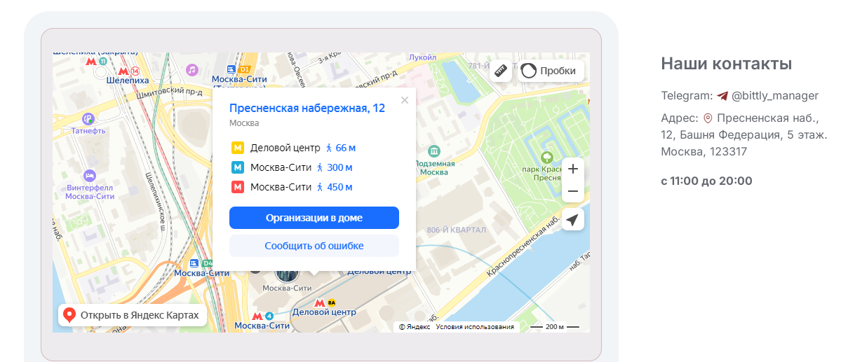
Task: Click the 806-Й КВАРТАЛ map label
Action: pyautogui.click(x=457, y=230)
